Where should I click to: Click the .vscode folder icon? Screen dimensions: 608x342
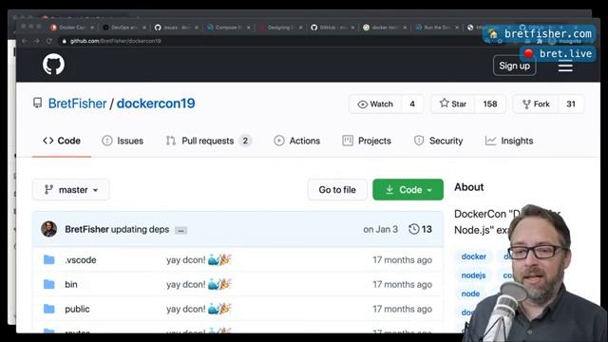pos(48,259)
